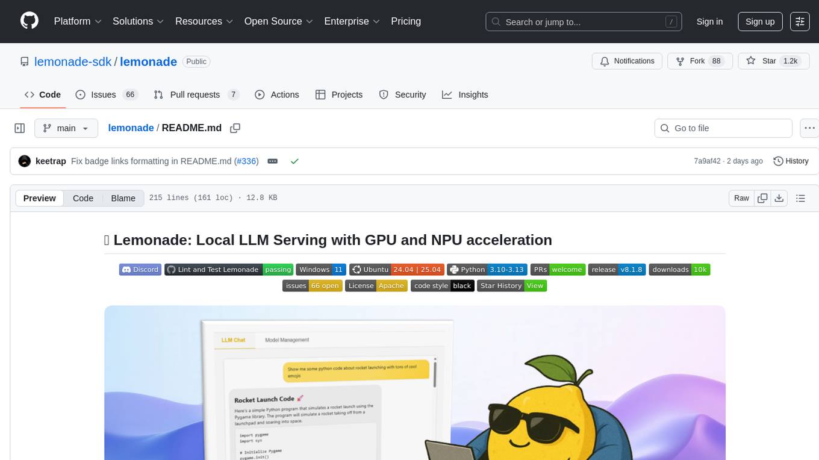Switch to the Actions tab
819x460 pixels.
(277, 95)
